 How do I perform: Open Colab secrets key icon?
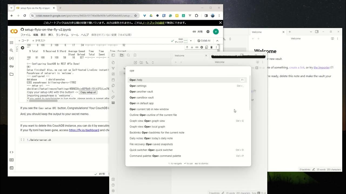[x=11, y=66]
